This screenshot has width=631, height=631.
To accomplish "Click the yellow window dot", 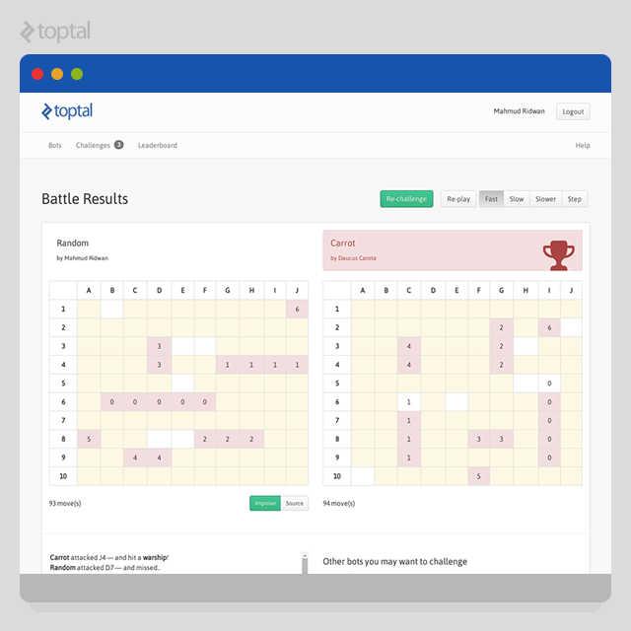I will click(57, 74).
